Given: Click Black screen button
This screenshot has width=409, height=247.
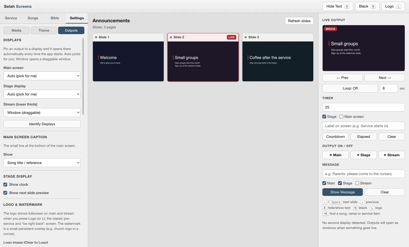Looking at the screenshot, I should pos(367,6).
